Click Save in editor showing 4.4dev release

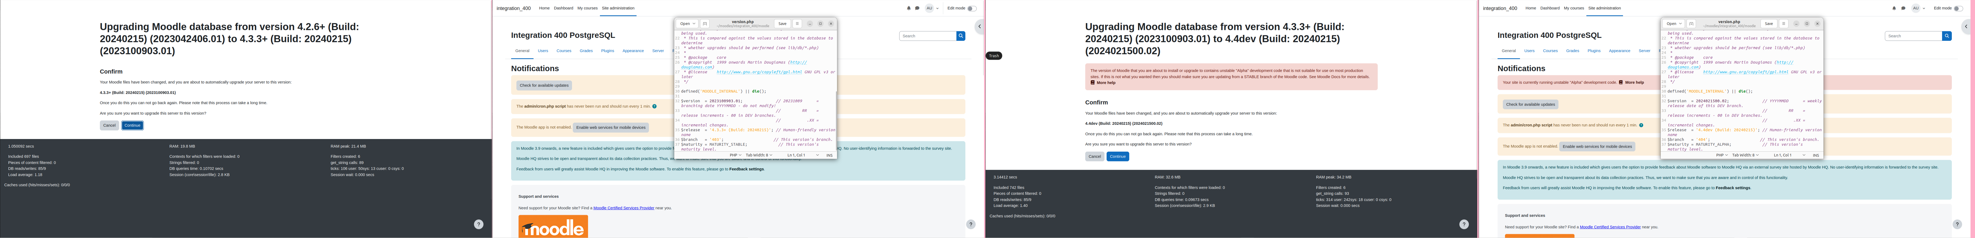point(1769,24)
